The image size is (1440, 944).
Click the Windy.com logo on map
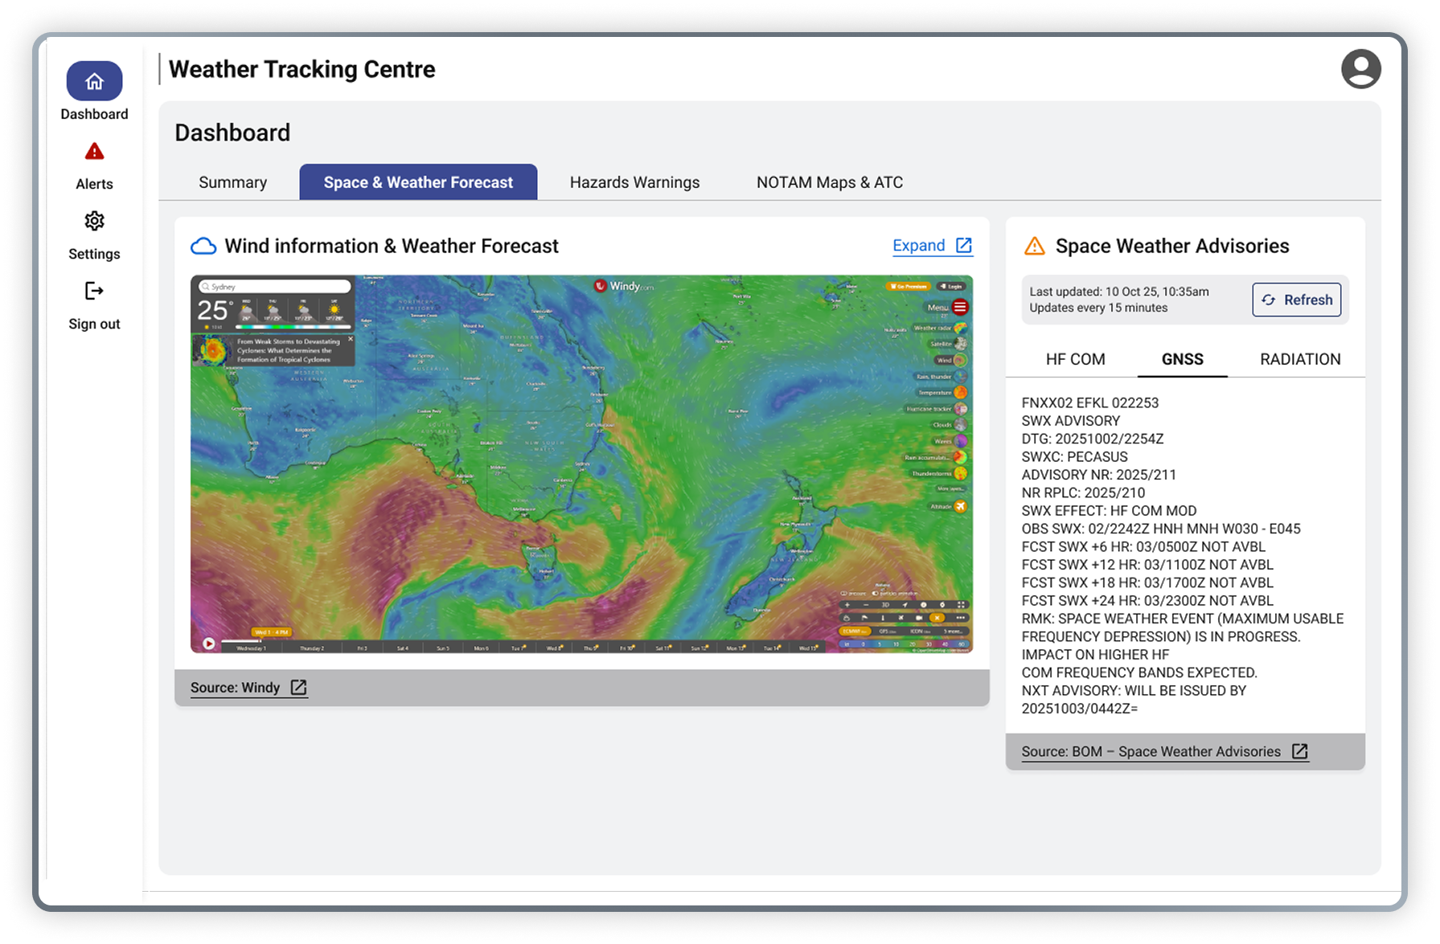click(x=625, y=286)
